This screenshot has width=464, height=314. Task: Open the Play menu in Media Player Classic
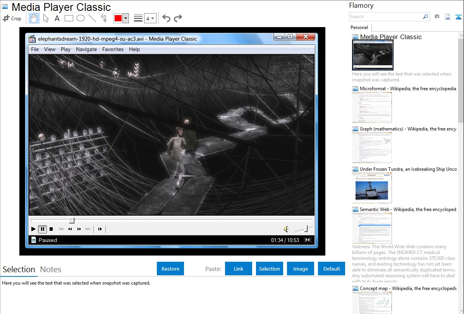tap(66, 50)
